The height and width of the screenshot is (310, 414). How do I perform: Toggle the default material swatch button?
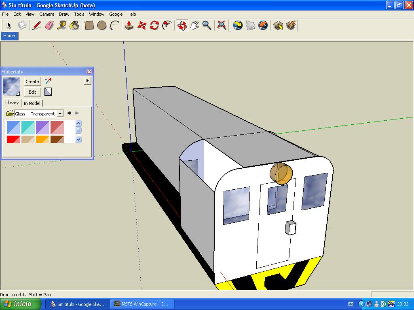tap(48, 92)
